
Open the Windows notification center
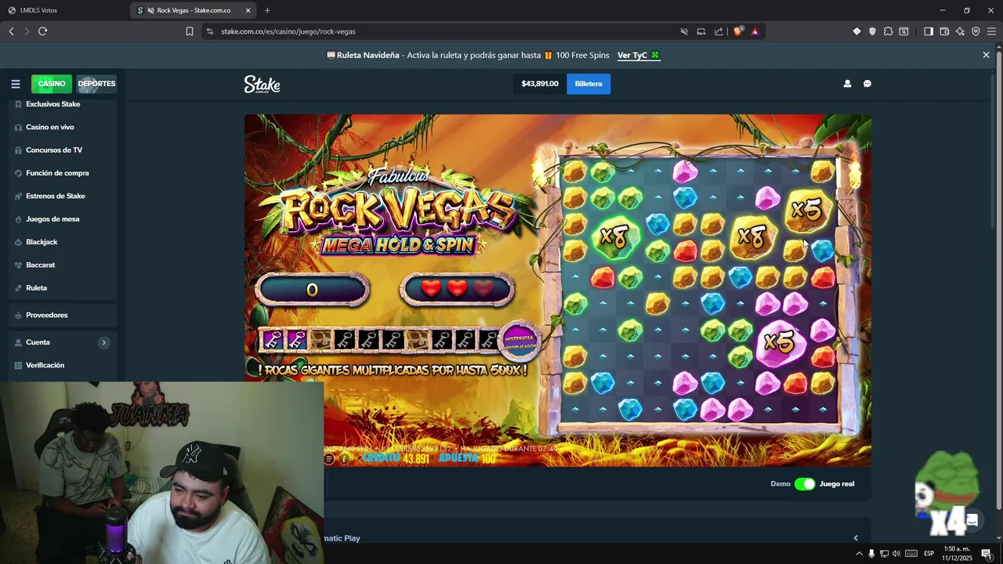[x=986, y=554]
